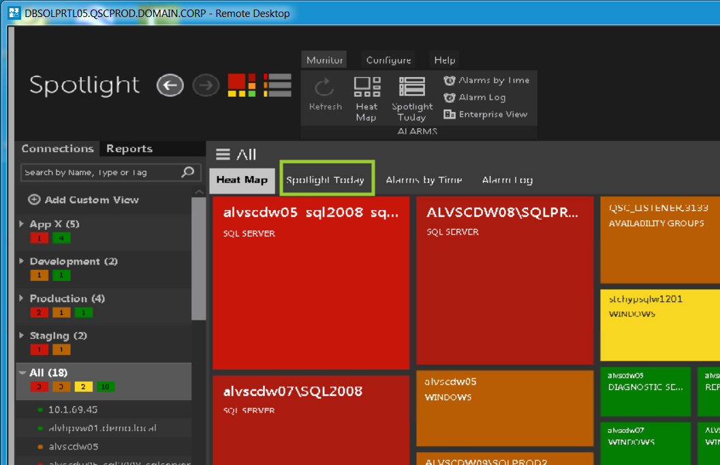The height and width of the screenshot is (465, 720).
Task: Click orange badge 1 under Production
Action: 61,312
